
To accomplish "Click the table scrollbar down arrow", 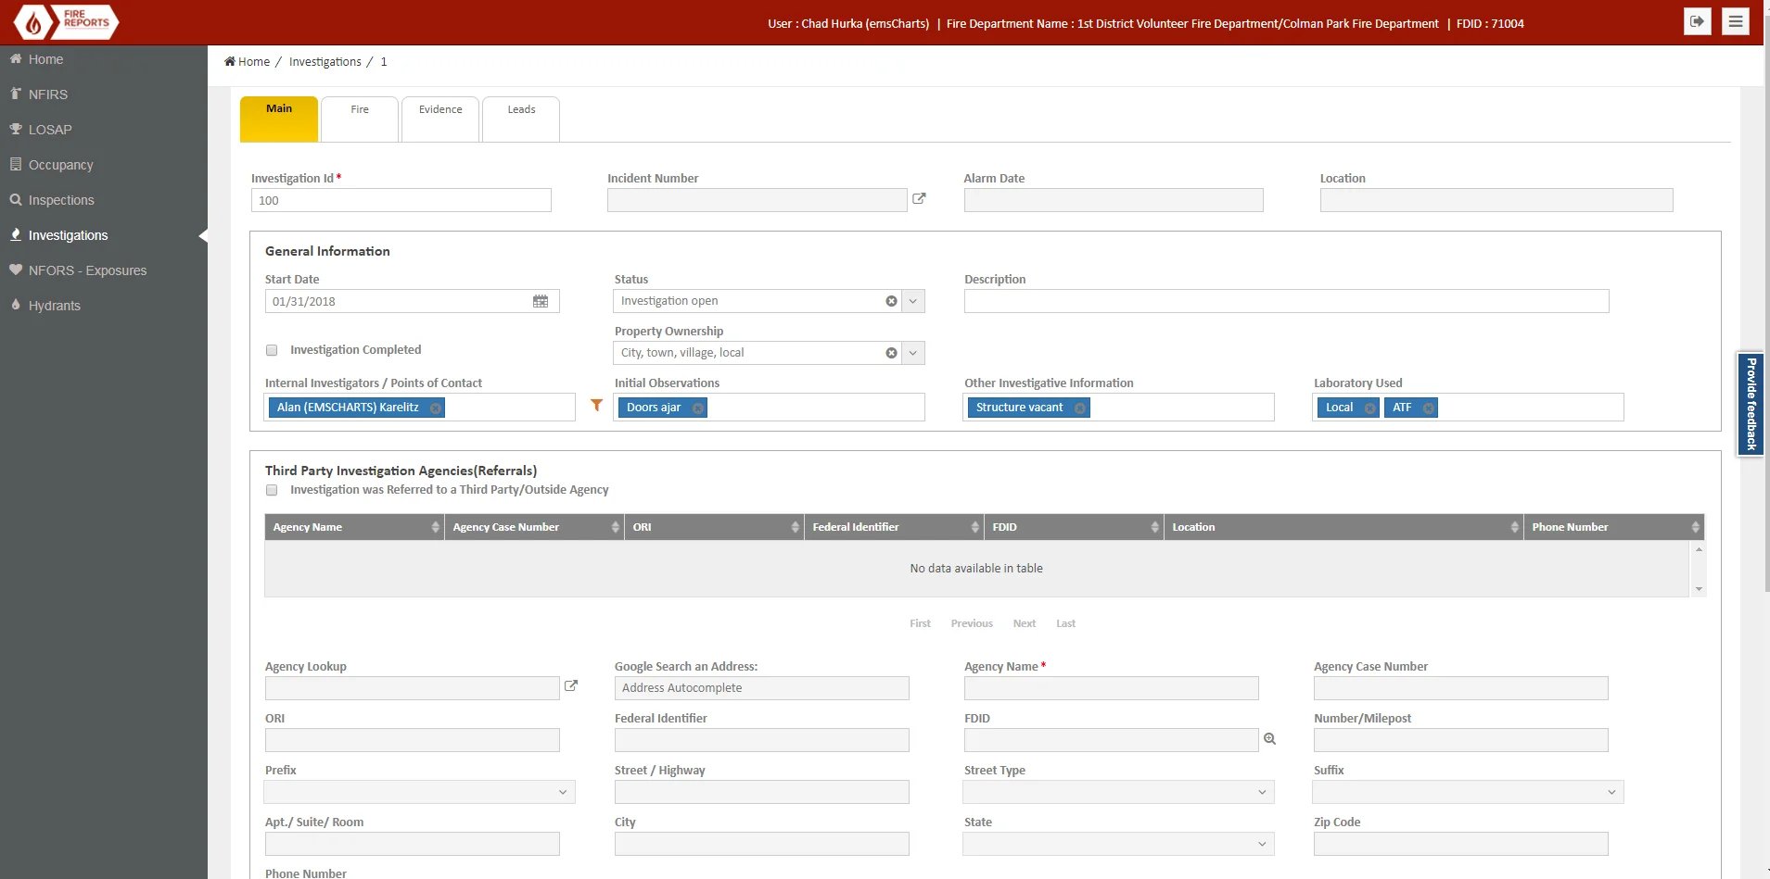I will click(x=1699, y=589).
